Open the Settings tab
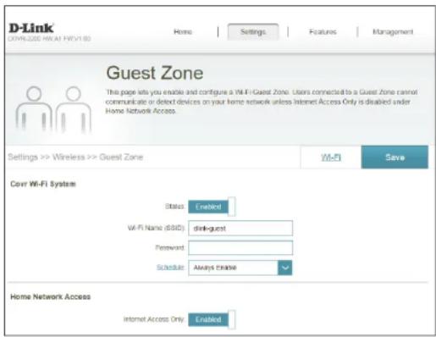 pyautogui.click(x=253, y=31)
